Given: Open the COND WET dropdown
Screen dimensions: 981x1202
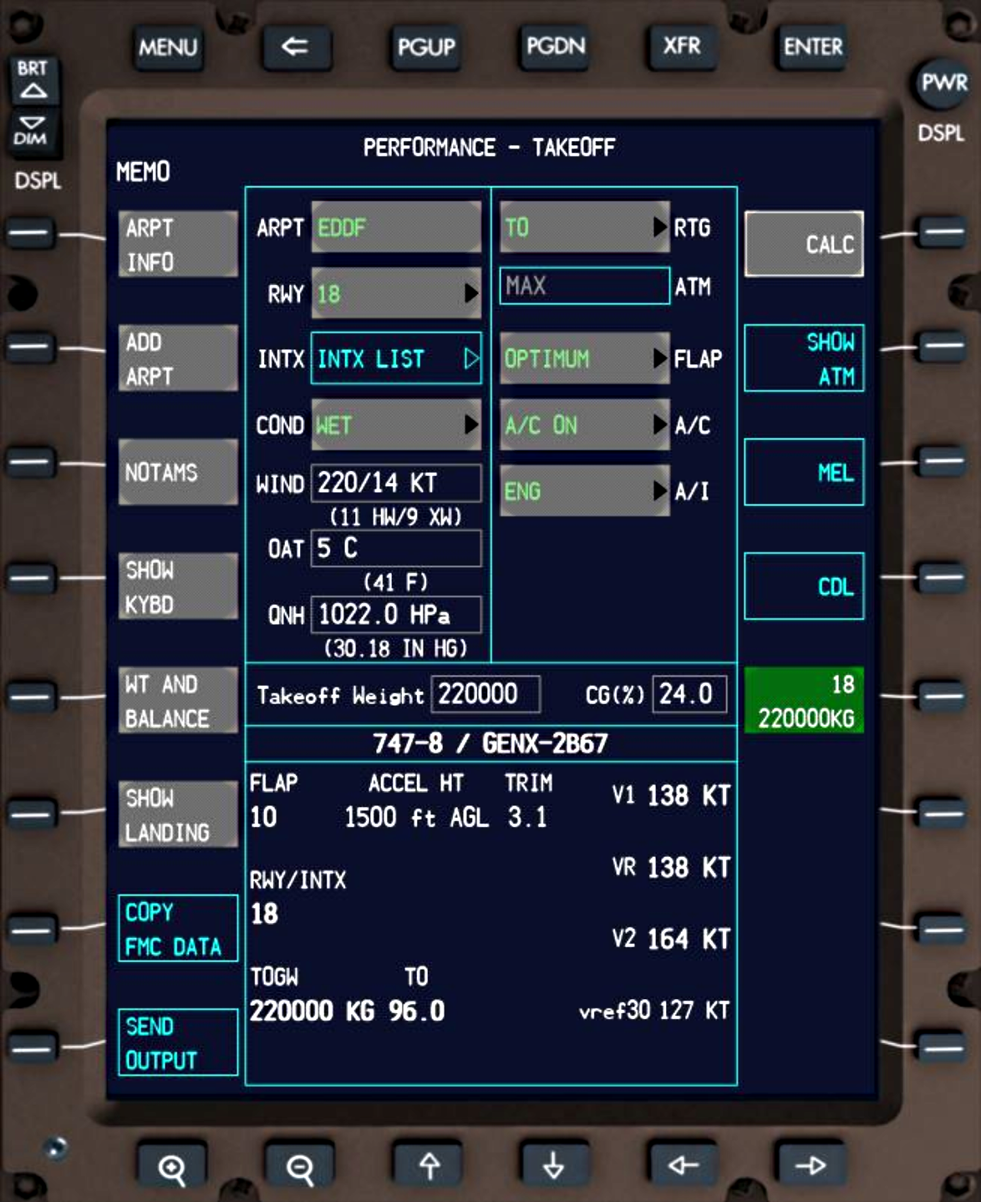Looking at the screenshot, I should 395,424.
